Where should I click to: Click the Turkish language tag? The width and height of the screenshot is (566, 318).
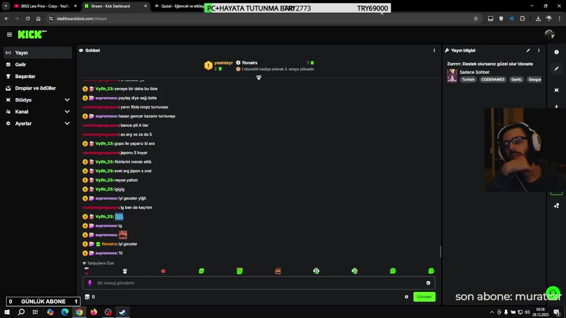click(x=468, y=79)
